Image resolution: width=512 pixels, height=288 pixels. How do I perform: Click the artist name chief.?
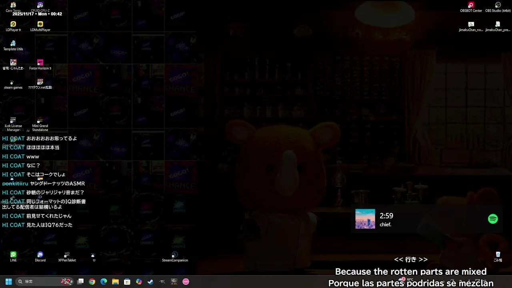[385, 225]
